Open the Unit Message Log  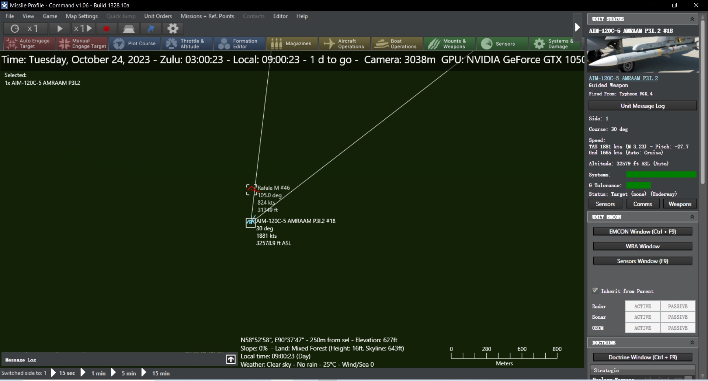tap(643, 106)
